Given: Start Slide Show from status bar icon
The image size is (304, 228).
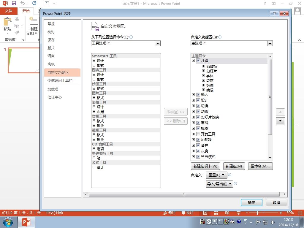Looking at the screenshot, I should click(x=238, y=213).
